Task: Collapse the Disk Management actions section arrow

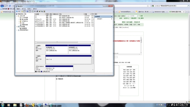Action: [x=112, y=17]
